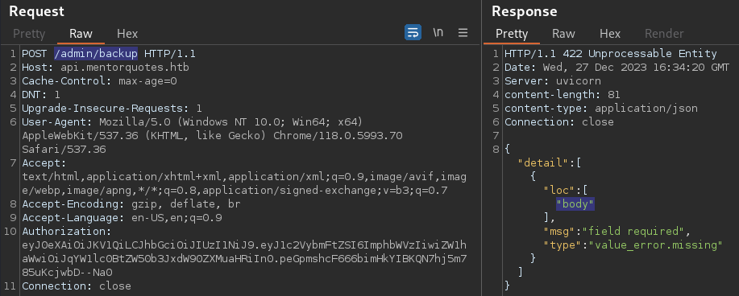This screenshot has width=739, height=296.
Task: Select the Request Raw tab
Action: 81,34
